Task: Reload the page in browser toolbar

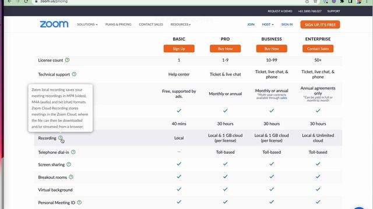Action: 26,1
